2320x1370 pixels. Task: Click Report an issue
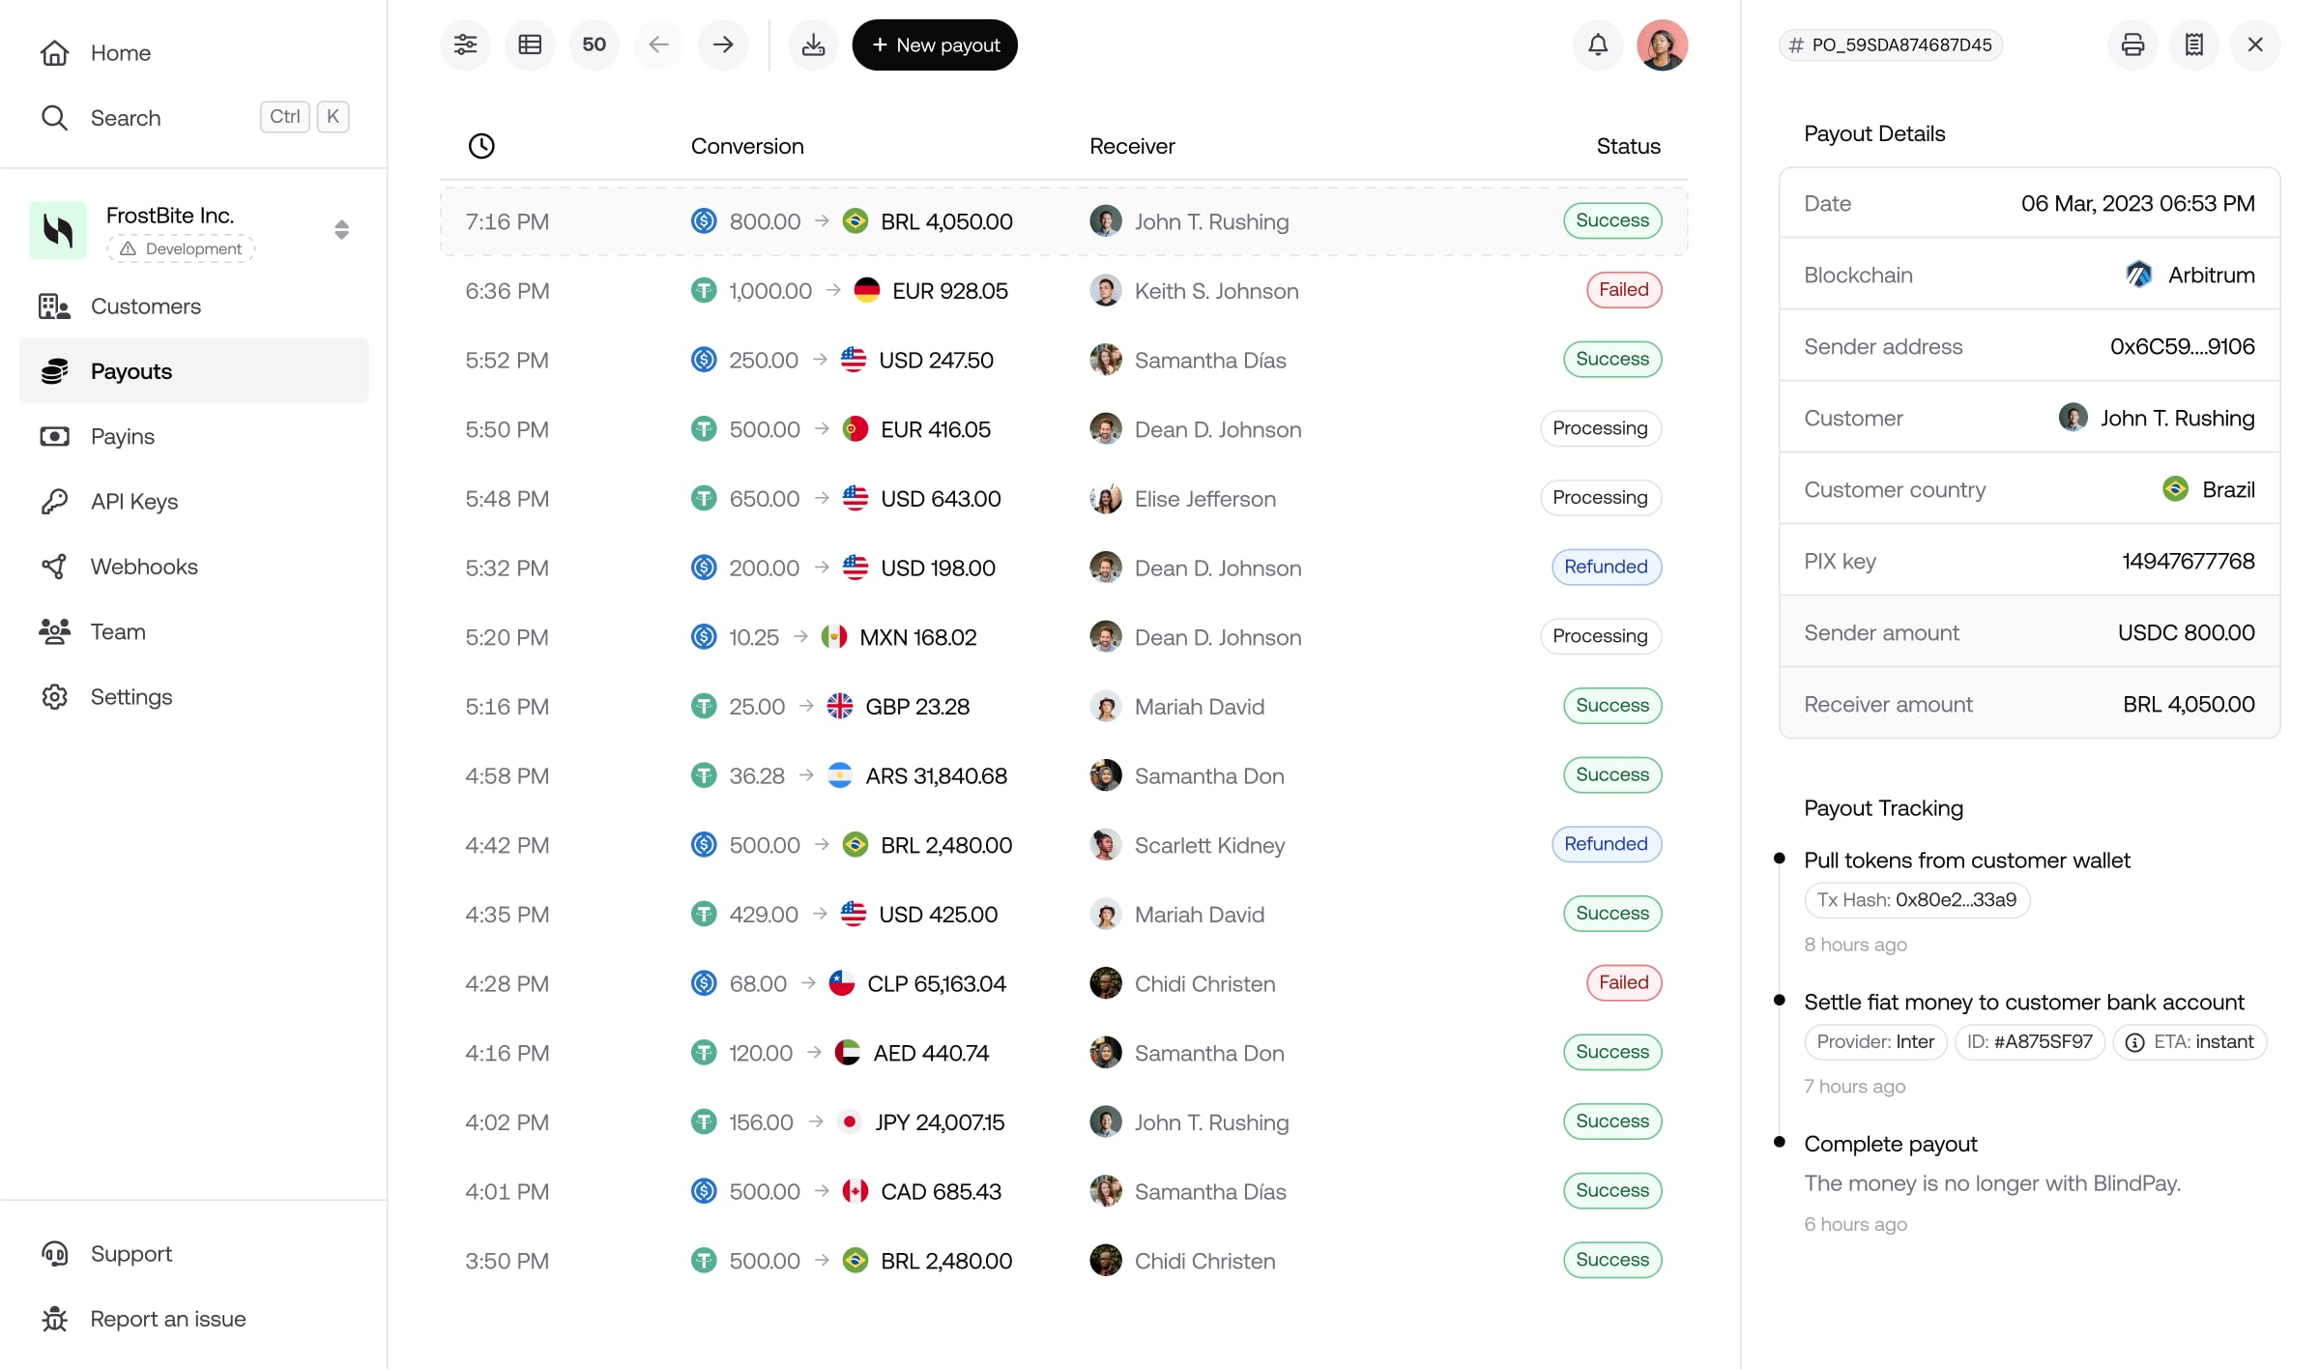(193, 1319)
